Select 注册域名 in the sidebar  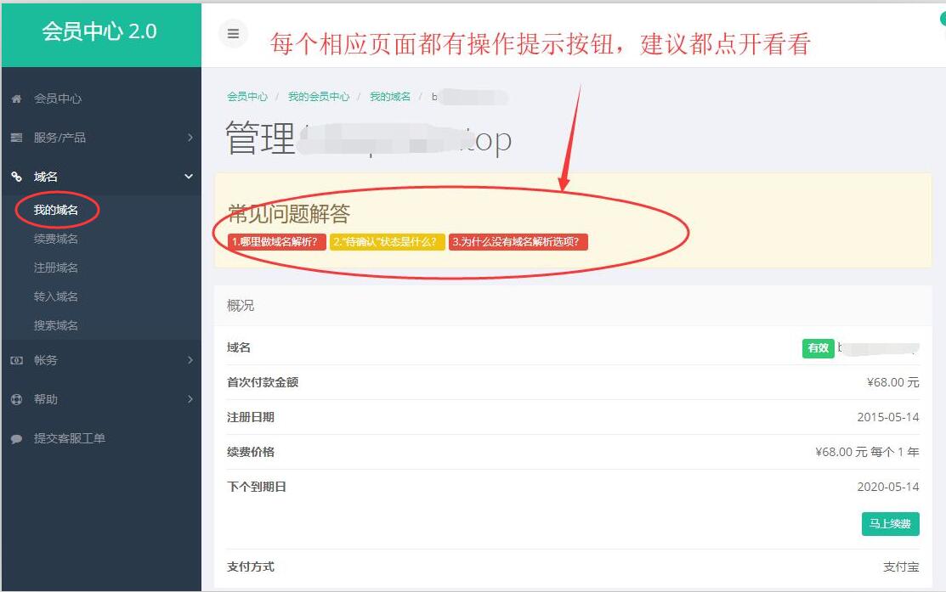pyautogui.click(x=55, y=268)
